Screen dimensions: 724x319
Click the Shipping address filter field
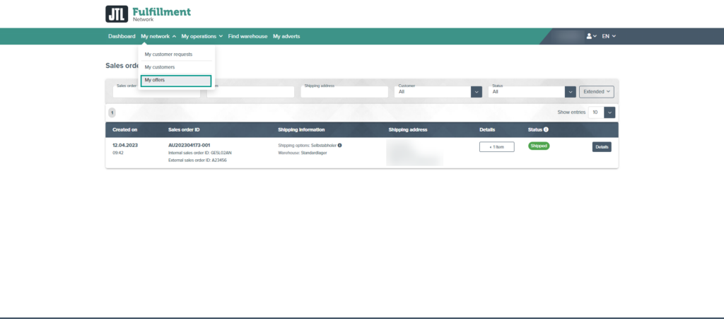[344, 91]
